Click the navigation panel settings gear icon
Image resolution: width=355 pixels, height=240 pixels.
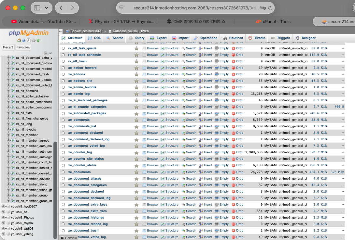34,40
